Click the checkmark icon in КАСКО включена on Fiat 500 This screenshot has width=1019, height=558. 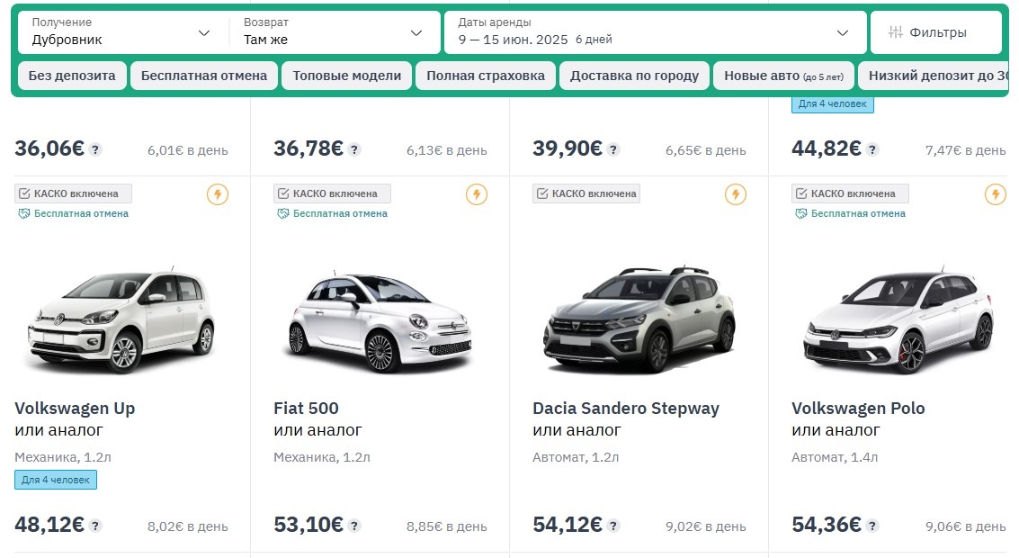pyautogui.click(x=284, y=193)
